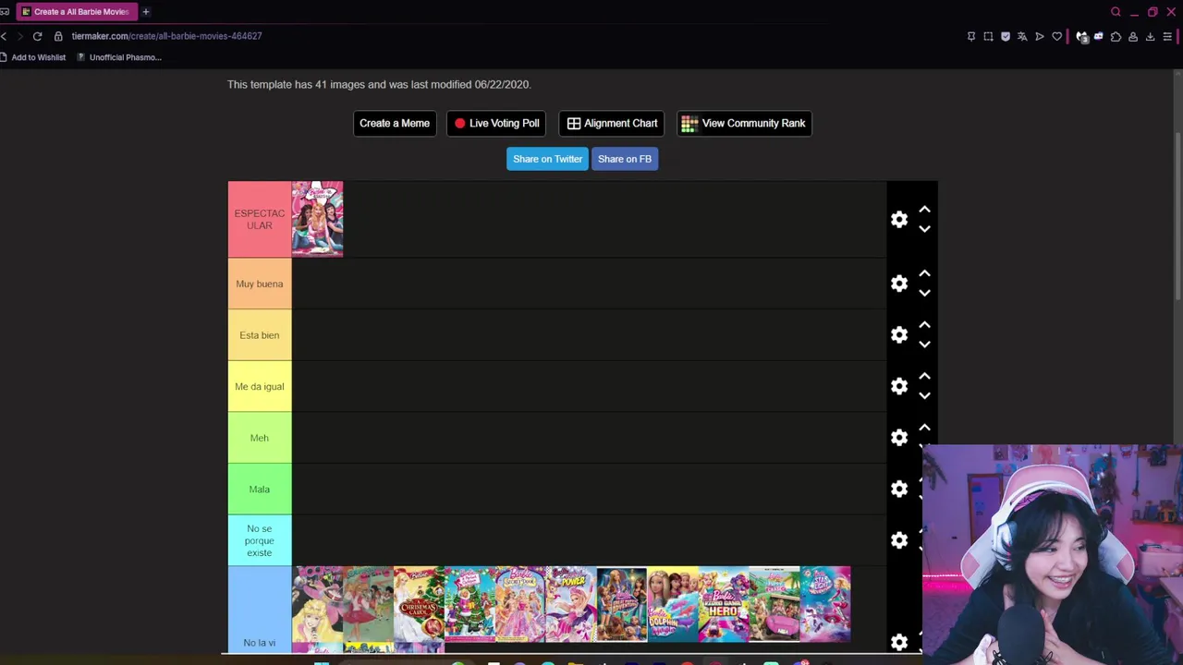Open browser tab search magnifier

(1116, 12)
